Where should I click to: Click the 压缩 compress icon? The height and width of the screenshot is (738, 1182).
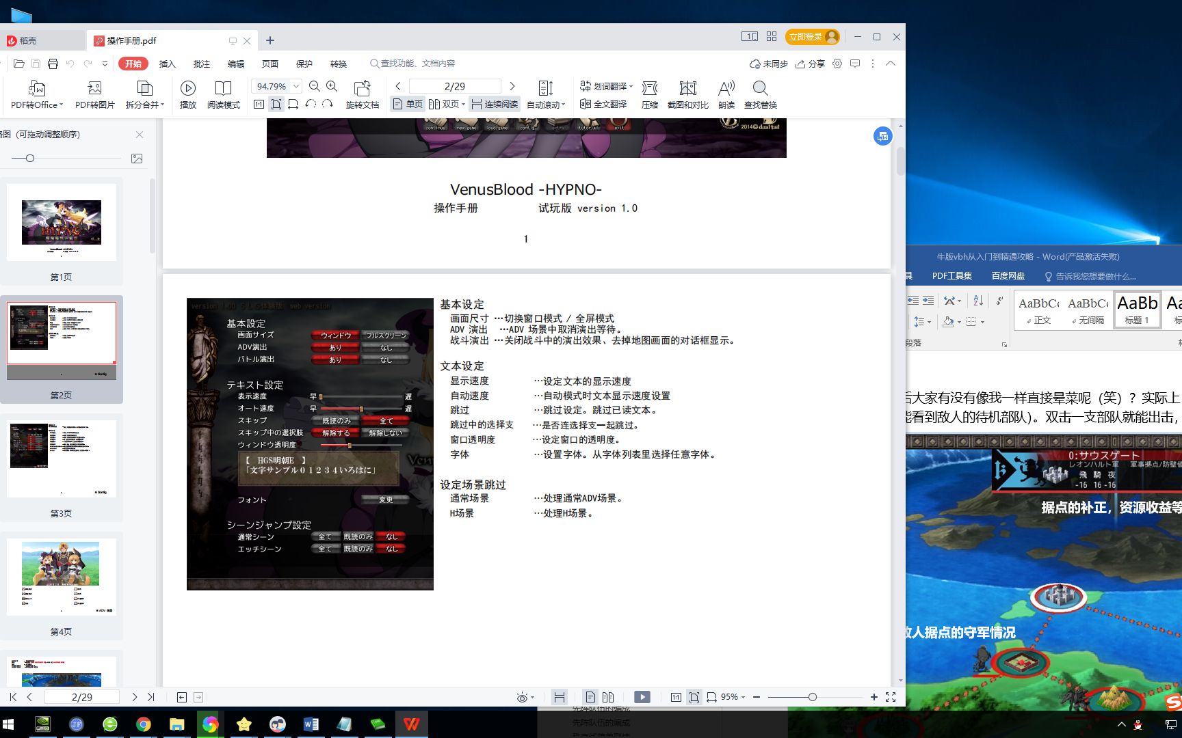pos(650,94)
